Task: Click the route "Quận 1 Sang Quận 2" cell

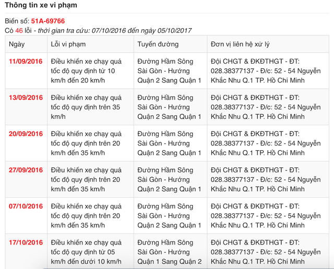Action: [169, 252]
